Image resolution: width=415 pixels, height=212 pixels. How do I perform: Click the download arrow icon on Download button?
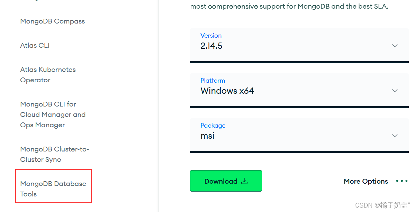tap(245, 181)
